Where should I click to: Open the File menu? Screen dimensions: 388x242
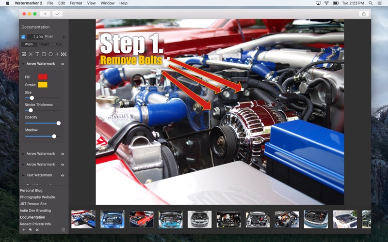pos(50,3)
